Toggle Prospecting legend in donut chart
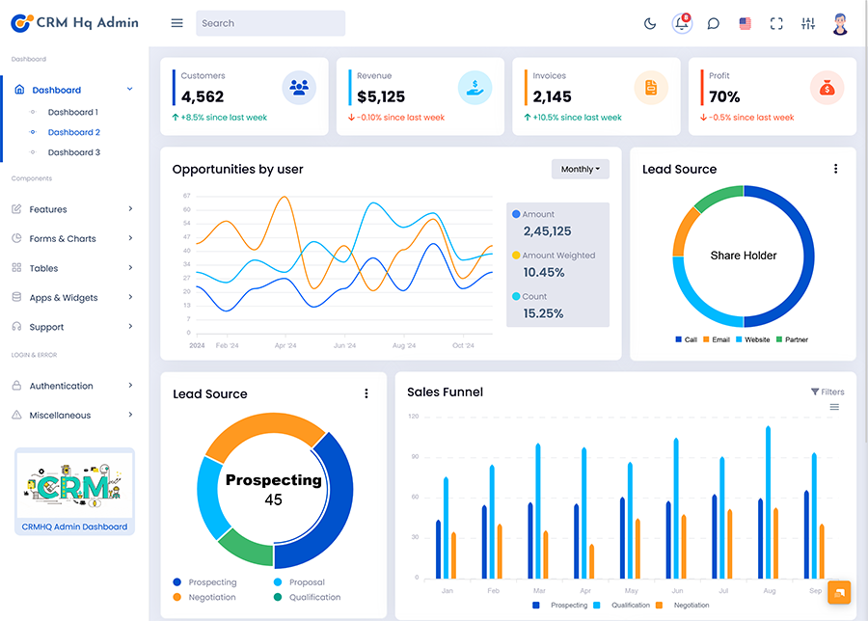 204,582
